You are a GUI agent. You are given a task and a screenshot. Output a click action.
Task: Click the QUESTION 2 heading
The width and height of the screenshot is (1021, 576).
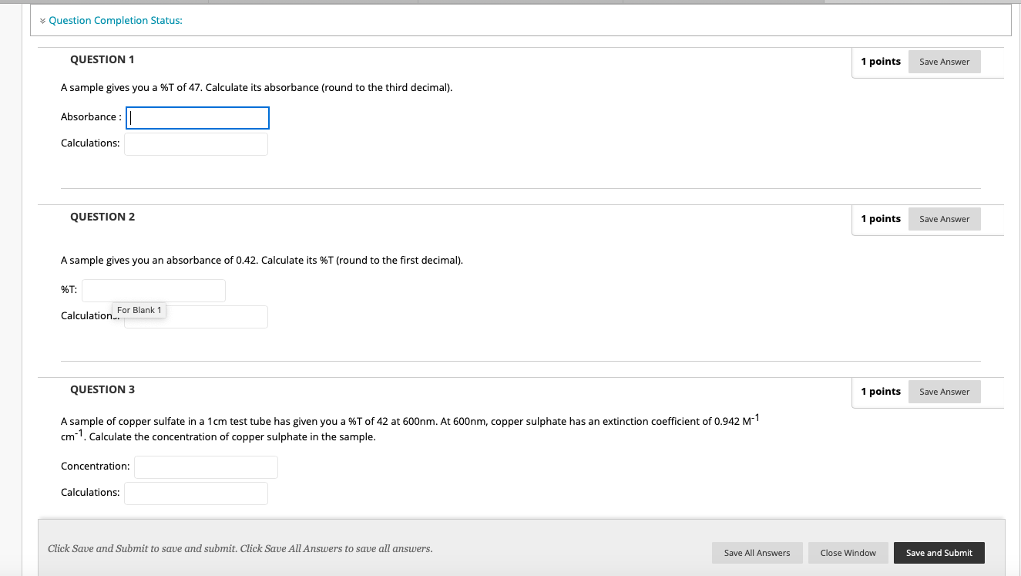tap(102, 217)
